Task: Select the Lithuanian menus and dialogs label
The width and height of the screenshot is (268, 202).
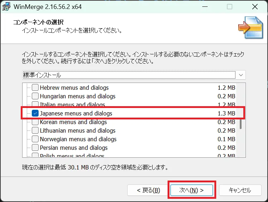Action: click(78, 130)
